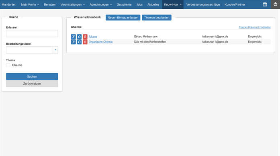This screenshot has width=280, height=156.
Task: Delete the Alkane entry
Action: (x=85, y=37)
